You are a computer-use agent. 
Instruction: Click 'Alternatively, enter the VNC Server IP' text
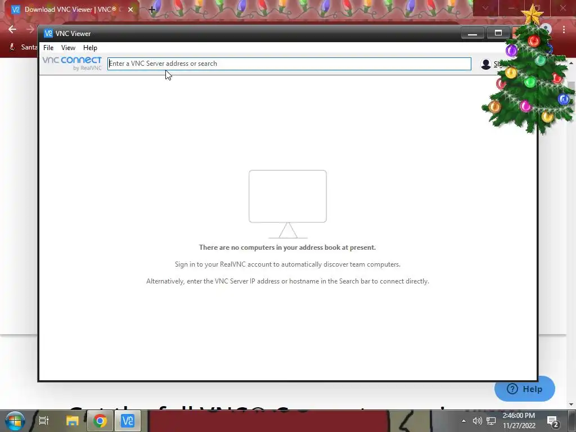coord(287,281)
